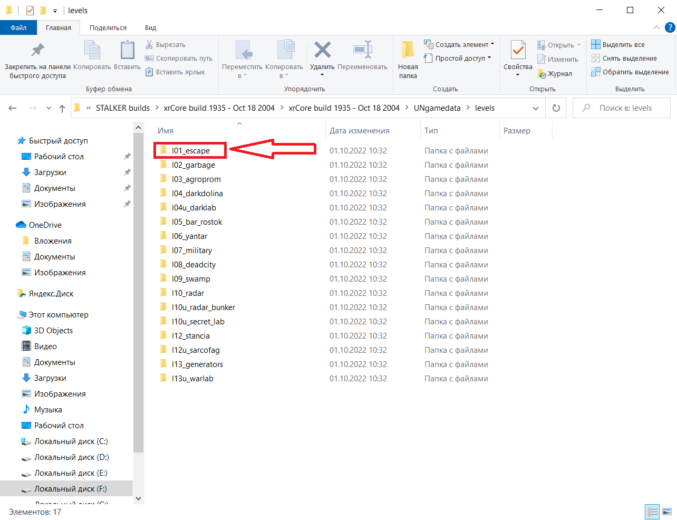This screenshot has height=520, width=677.
Task: Click Deselect (Снять выделение)
Action: tap(624, 59)
